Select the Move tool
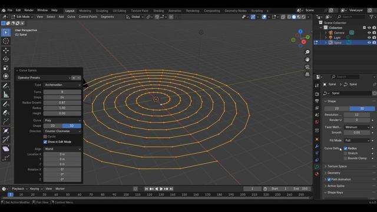 coord(6,51)
